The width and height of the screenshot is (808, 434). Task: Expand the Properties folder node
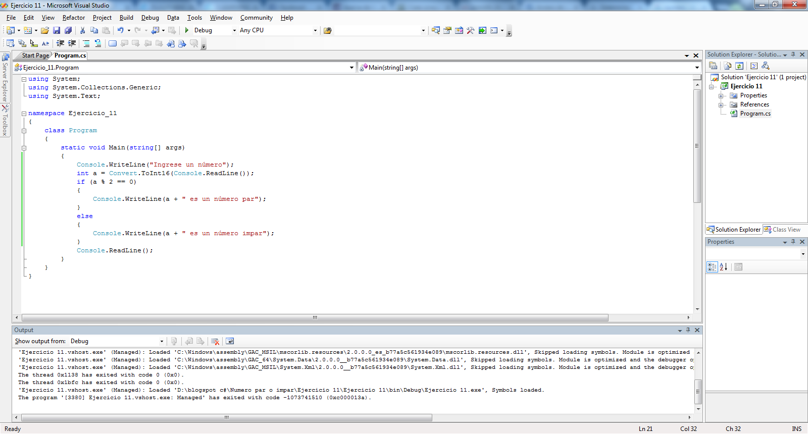click(x=721, y=96)
